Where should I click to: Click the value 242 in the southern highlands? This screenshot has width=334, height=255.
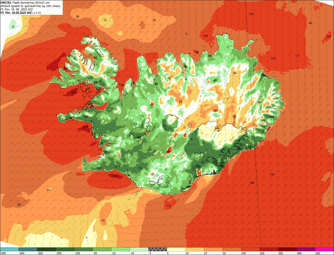click(x=168, y=152)
